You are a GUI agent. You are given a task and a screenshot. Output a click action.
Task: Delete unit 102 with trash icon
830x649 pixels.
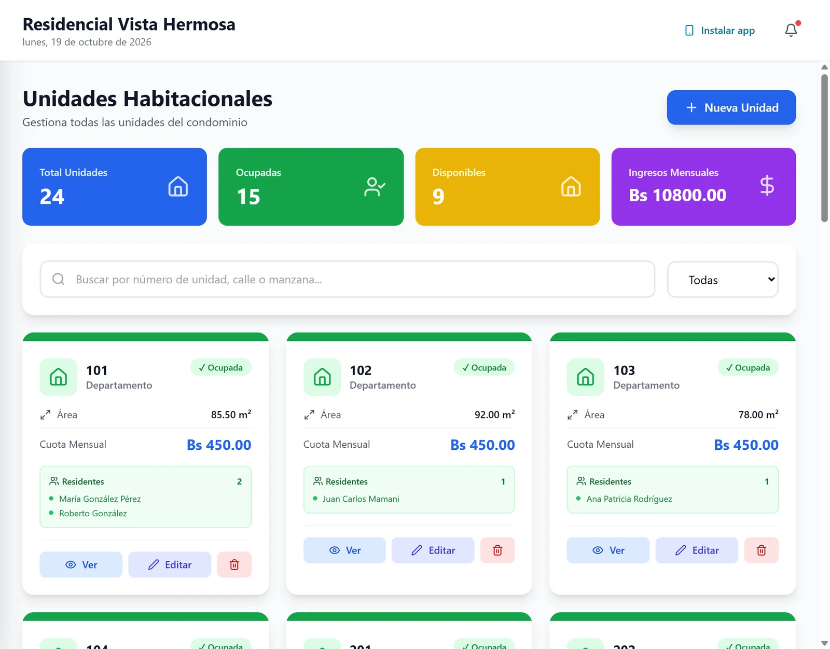pos(497,550)
